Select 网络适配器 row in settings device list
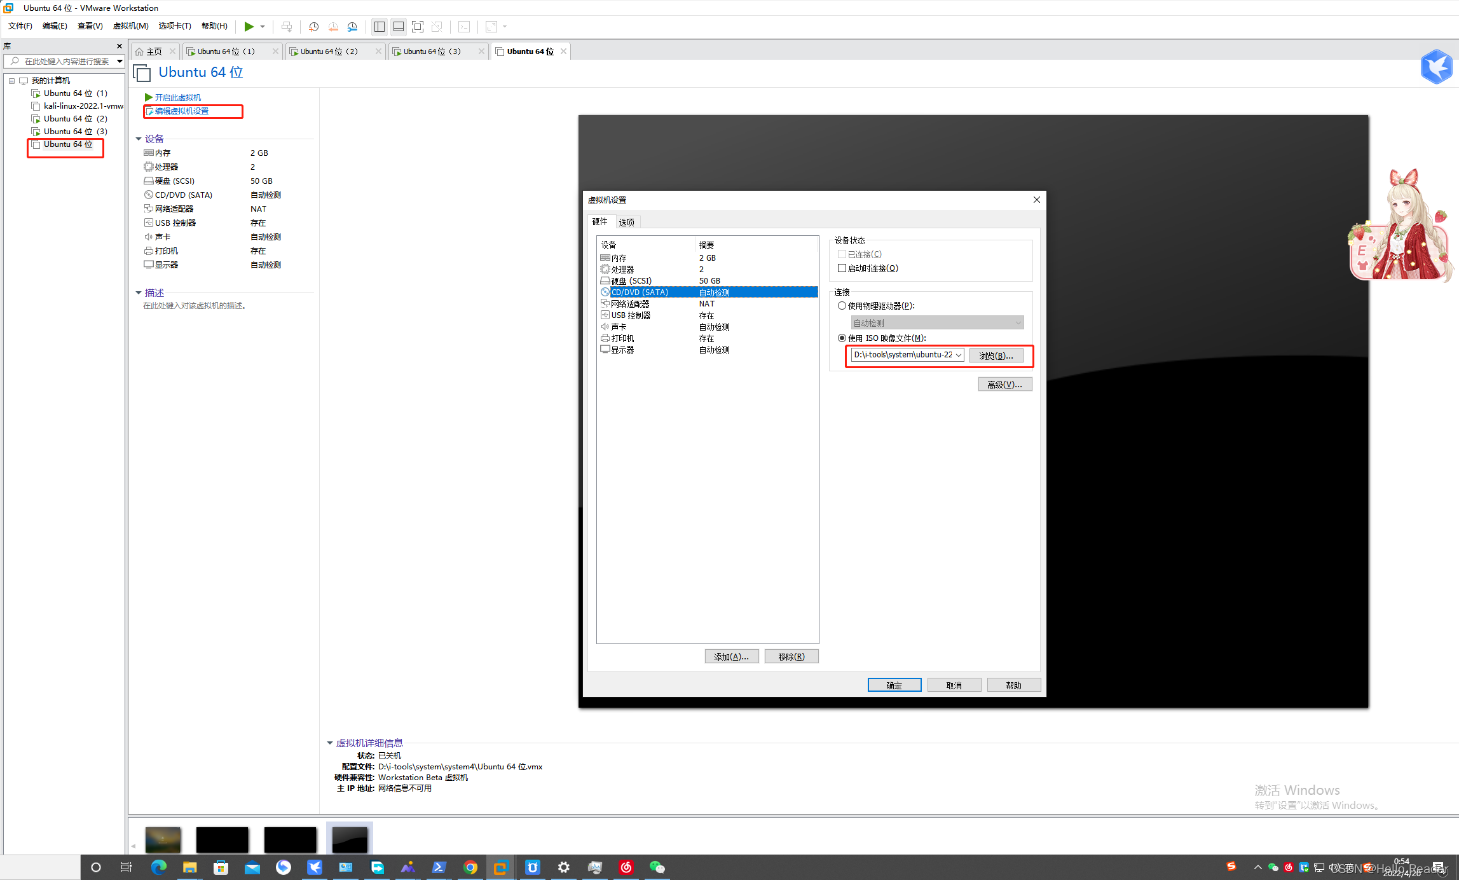This screenshot has height=880, width=1459. (x=708, y=304)
